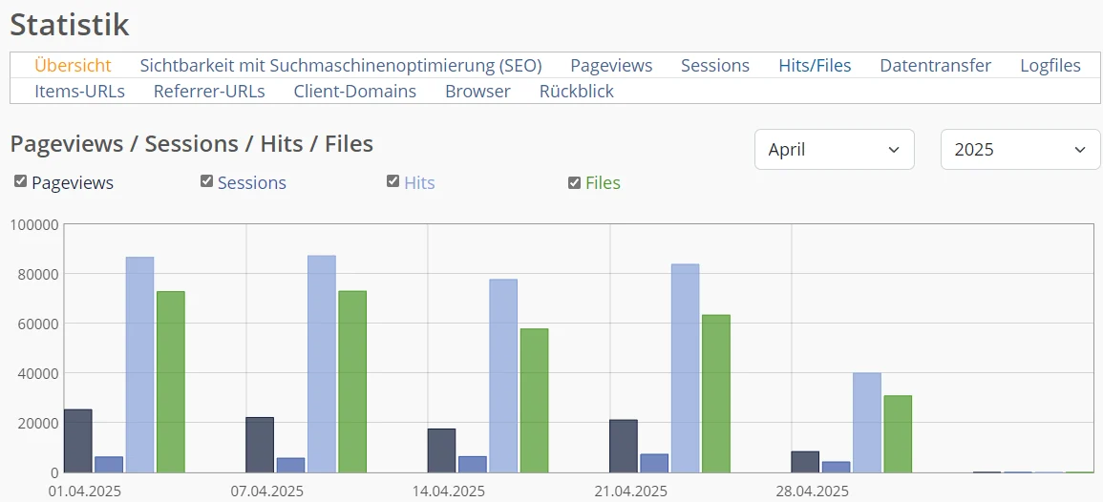Click the Statistik page heading
This screenshot has width=1103, height=502.
(x=70, y=25)
